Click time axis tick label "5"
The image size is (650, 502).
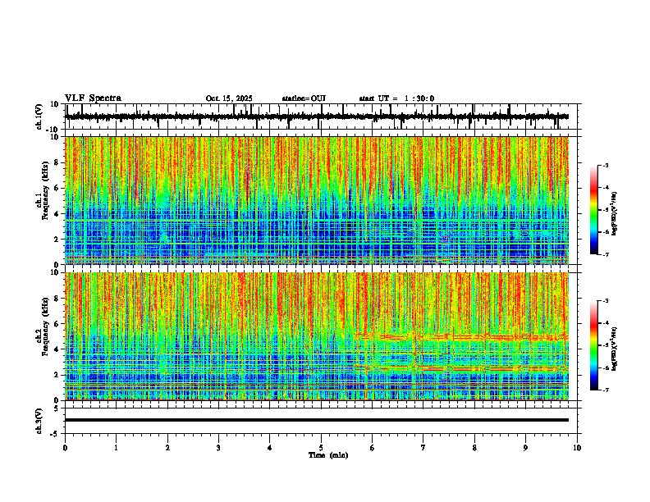coord(321,448)
